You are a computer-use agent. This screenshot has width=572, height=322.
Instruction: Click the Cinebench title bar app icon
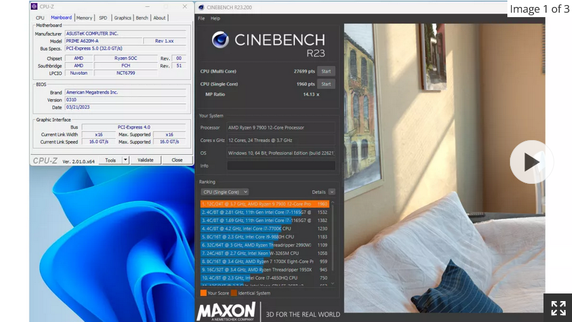201,8
